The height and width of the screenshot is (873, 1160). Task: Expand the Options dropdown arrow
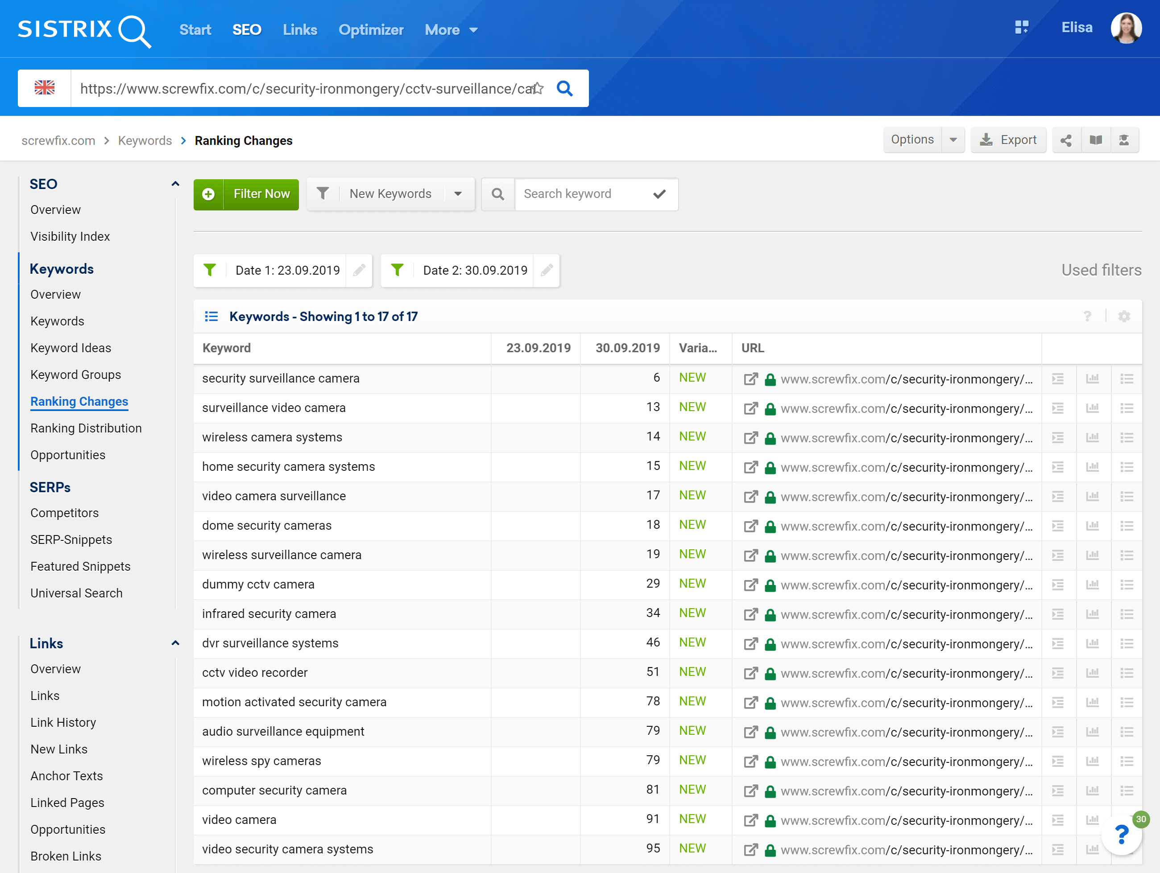953,140
